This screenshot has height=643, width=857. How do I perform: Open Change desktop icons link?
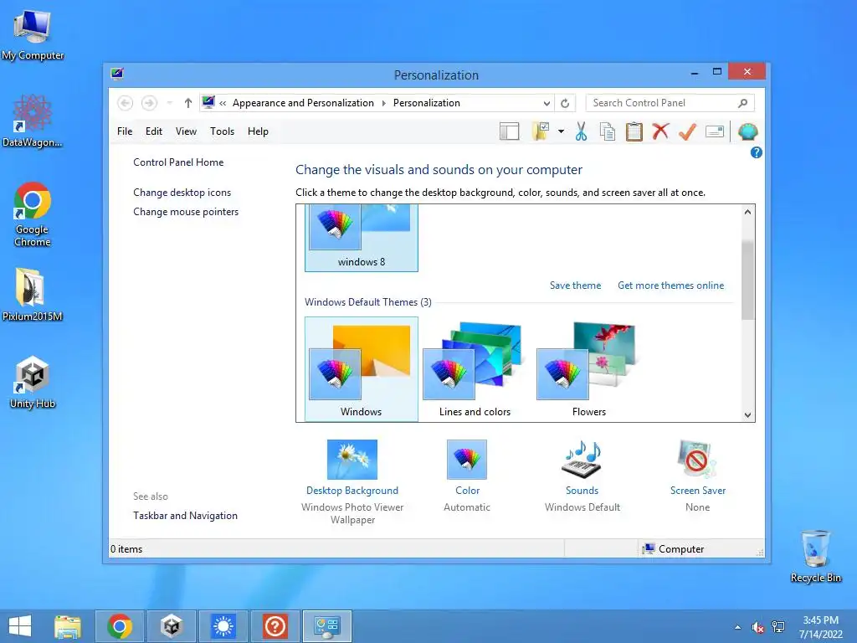(182, 193)
